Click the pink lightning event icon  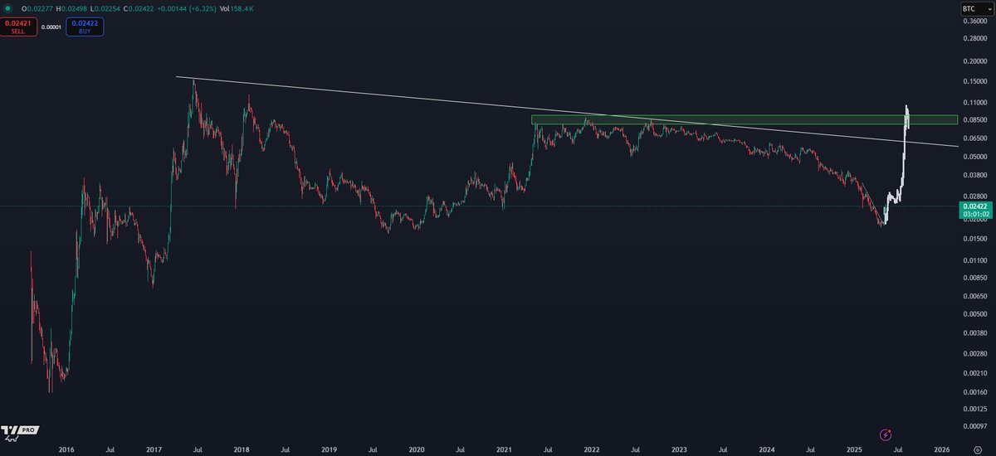click(x=886, y=434)
